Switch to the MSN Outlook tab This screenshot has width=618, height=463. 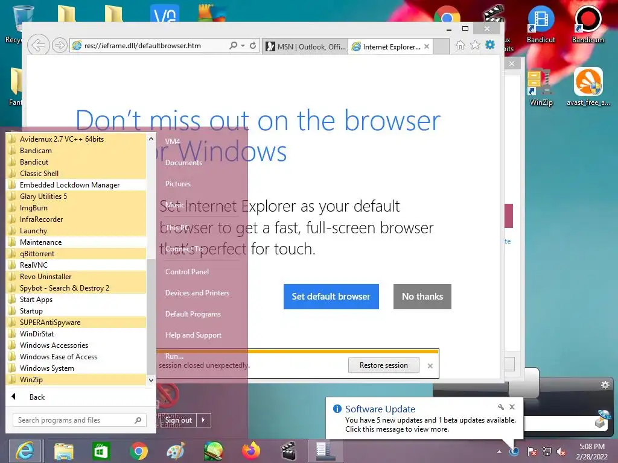coord(305,46)
